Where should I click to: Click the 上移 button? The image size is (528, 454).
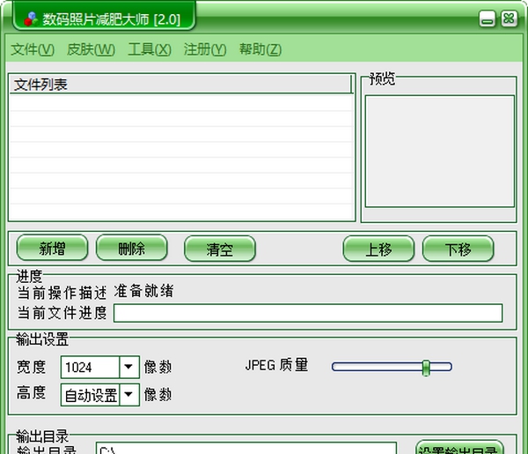click(378, 249)
